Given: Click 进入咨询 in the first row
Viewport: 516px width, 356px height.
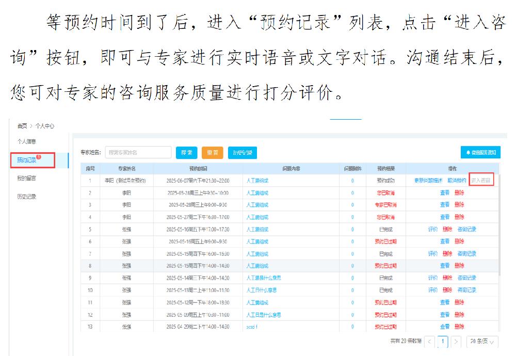Looking at the screenshot, I should click(482, 181).
